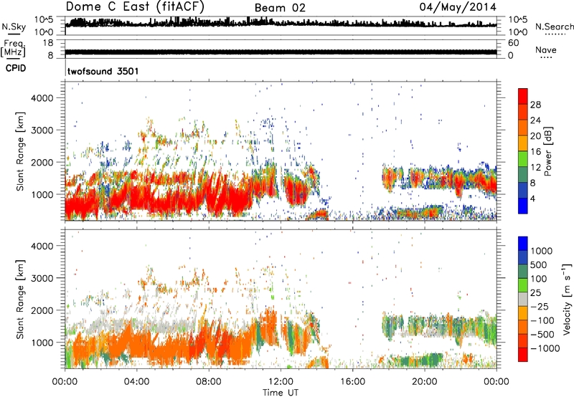This screenshot has width=574, height=397.
Task: Click the 'Dome C East (fitACF)' title
Action: [x=135, y=7]
